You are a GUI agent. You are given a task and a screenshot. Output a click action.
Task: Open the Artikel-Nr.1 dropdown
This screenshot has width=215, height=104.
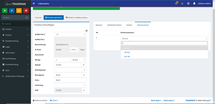point(70,34)
